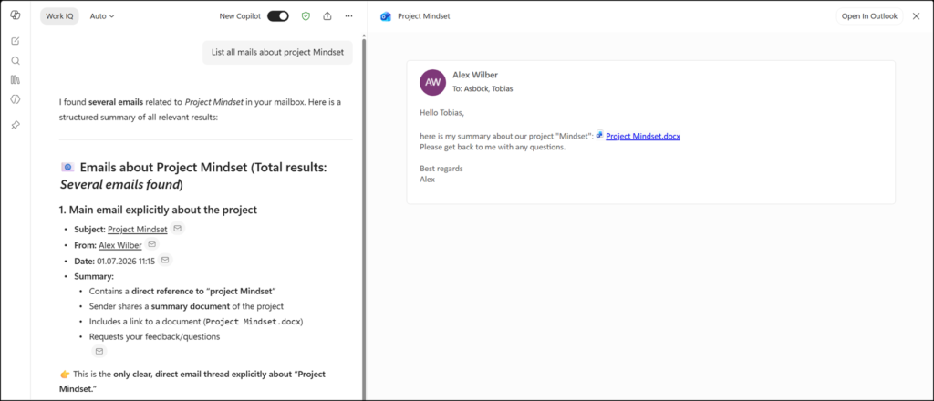Click the user prompt 'List all mails about project Mindset'

tap(277, 52)
